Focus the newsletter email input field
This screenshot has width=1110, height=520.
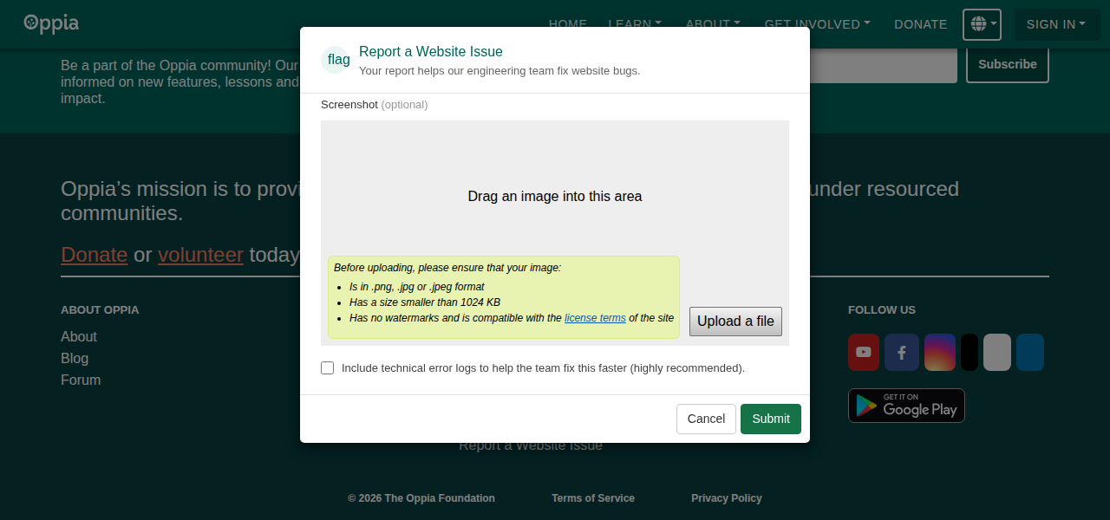884,65
